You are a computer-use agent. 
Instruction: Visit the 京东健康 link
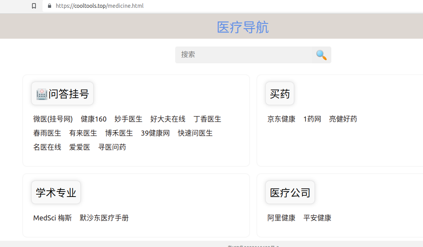pyautogui.click(x=281, y=119)
